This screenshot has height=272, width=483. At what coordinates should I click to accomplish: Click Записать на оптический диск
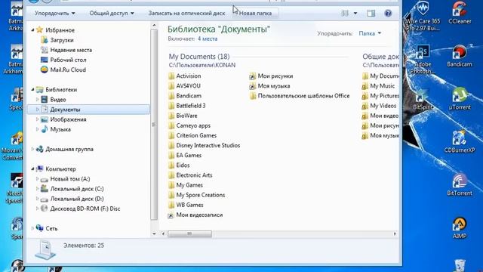186,14
